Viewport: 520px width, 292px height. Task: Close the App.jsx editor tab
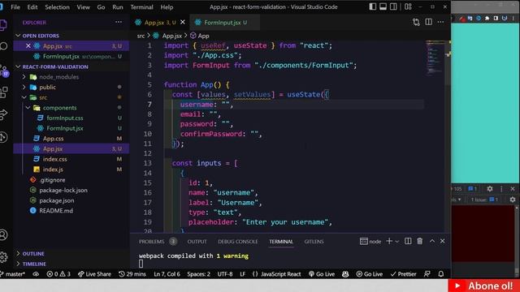tap(182, 22)
